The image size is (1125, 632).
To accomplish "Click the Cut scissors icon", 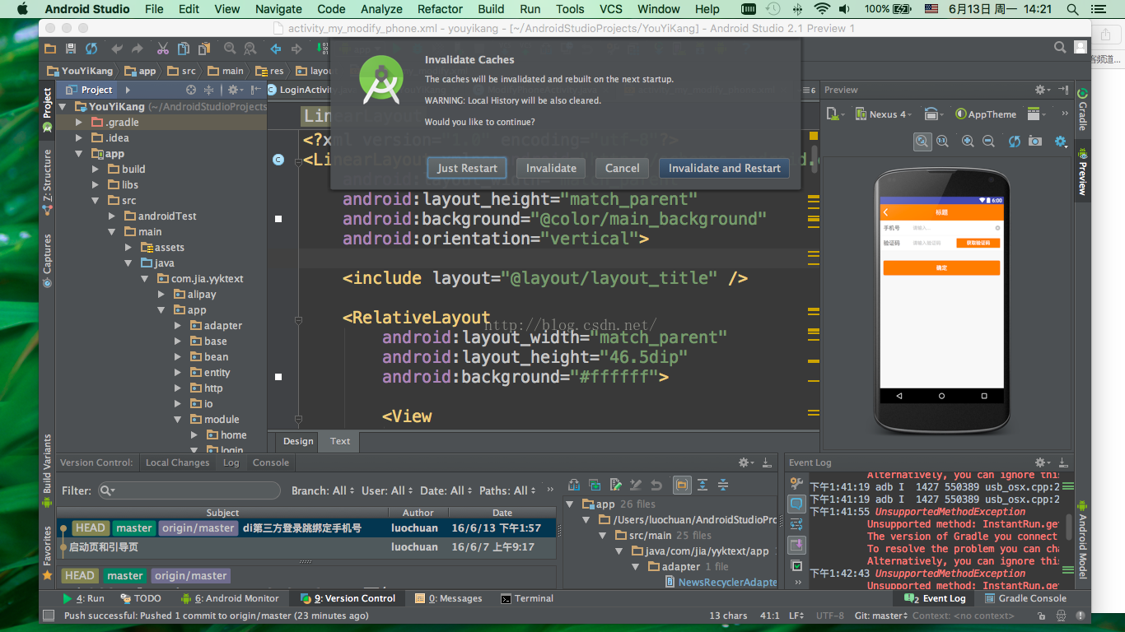I will 163,49.
